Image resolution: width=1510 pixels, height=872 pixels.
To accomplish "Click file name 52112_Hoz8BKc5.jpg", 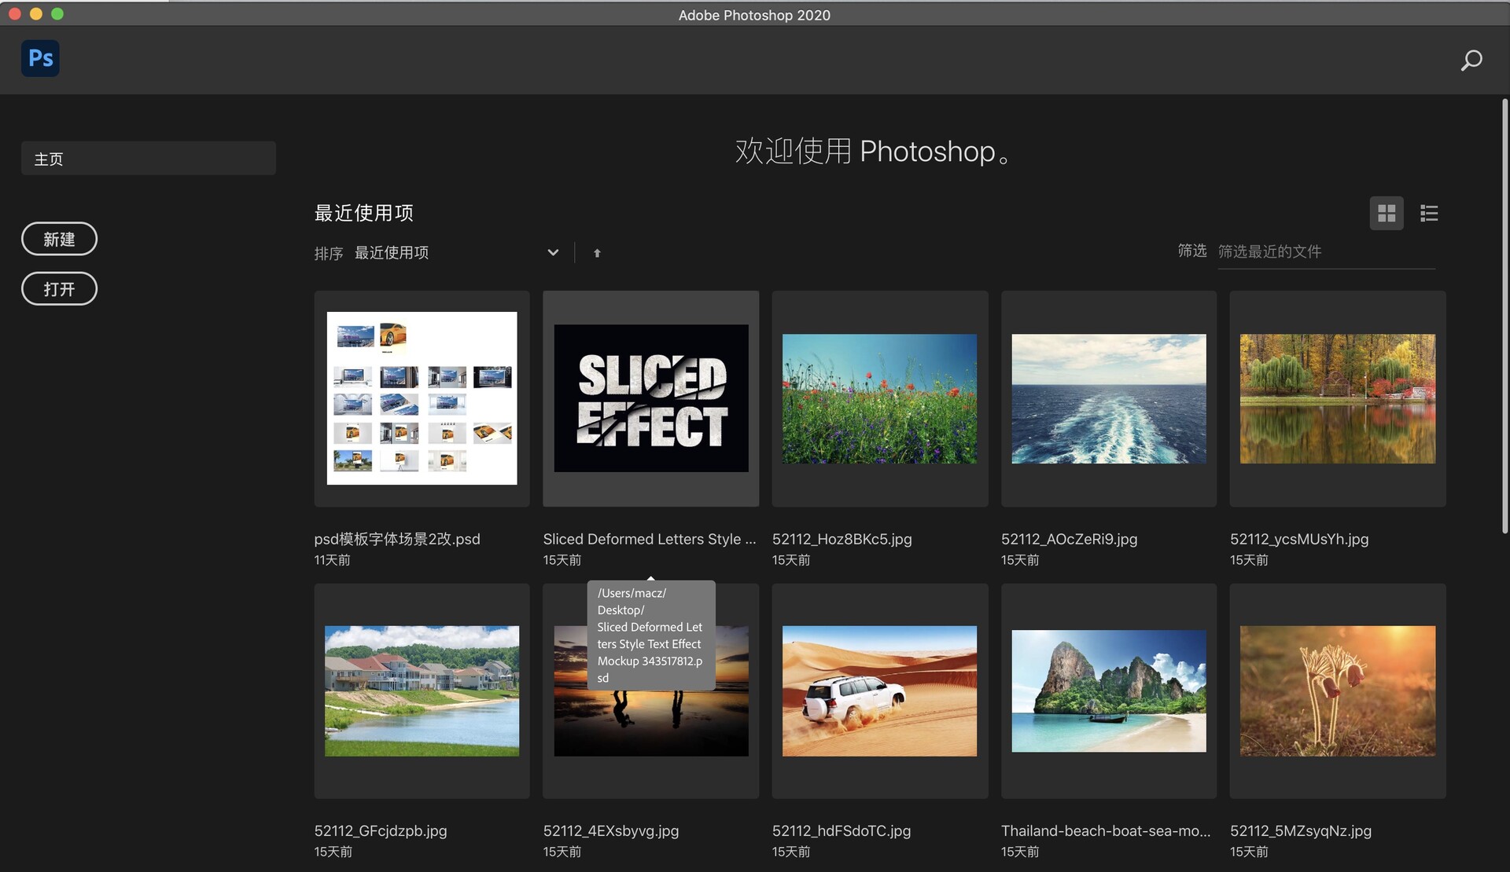I will coord(842,539).
